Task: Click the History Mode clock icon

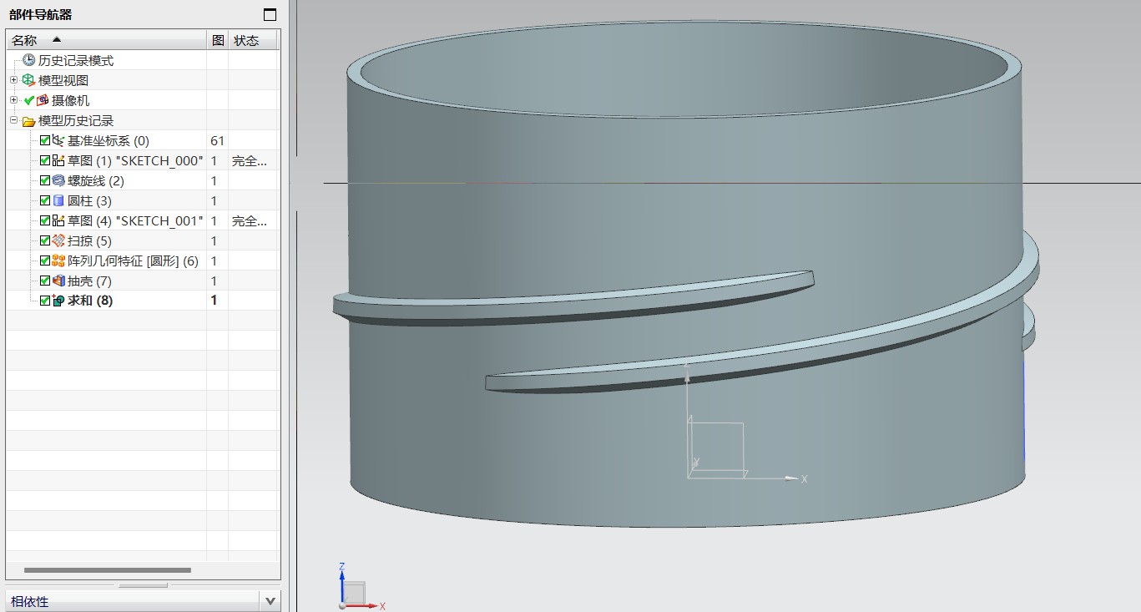Action: tap(29, 60)
